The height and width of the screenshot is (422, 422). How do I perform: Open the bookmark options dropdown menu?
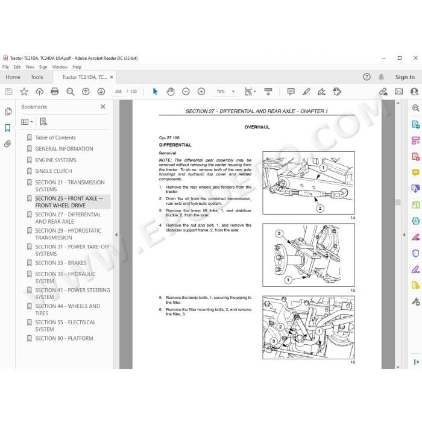coord(27,122)
